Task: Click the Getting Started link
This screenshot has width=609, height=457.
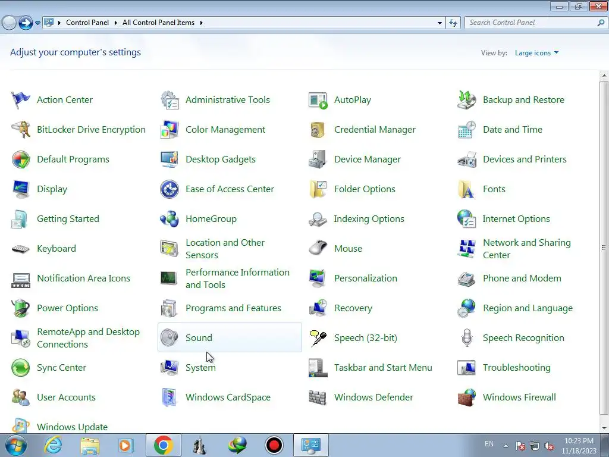Action: coord(68,219)
